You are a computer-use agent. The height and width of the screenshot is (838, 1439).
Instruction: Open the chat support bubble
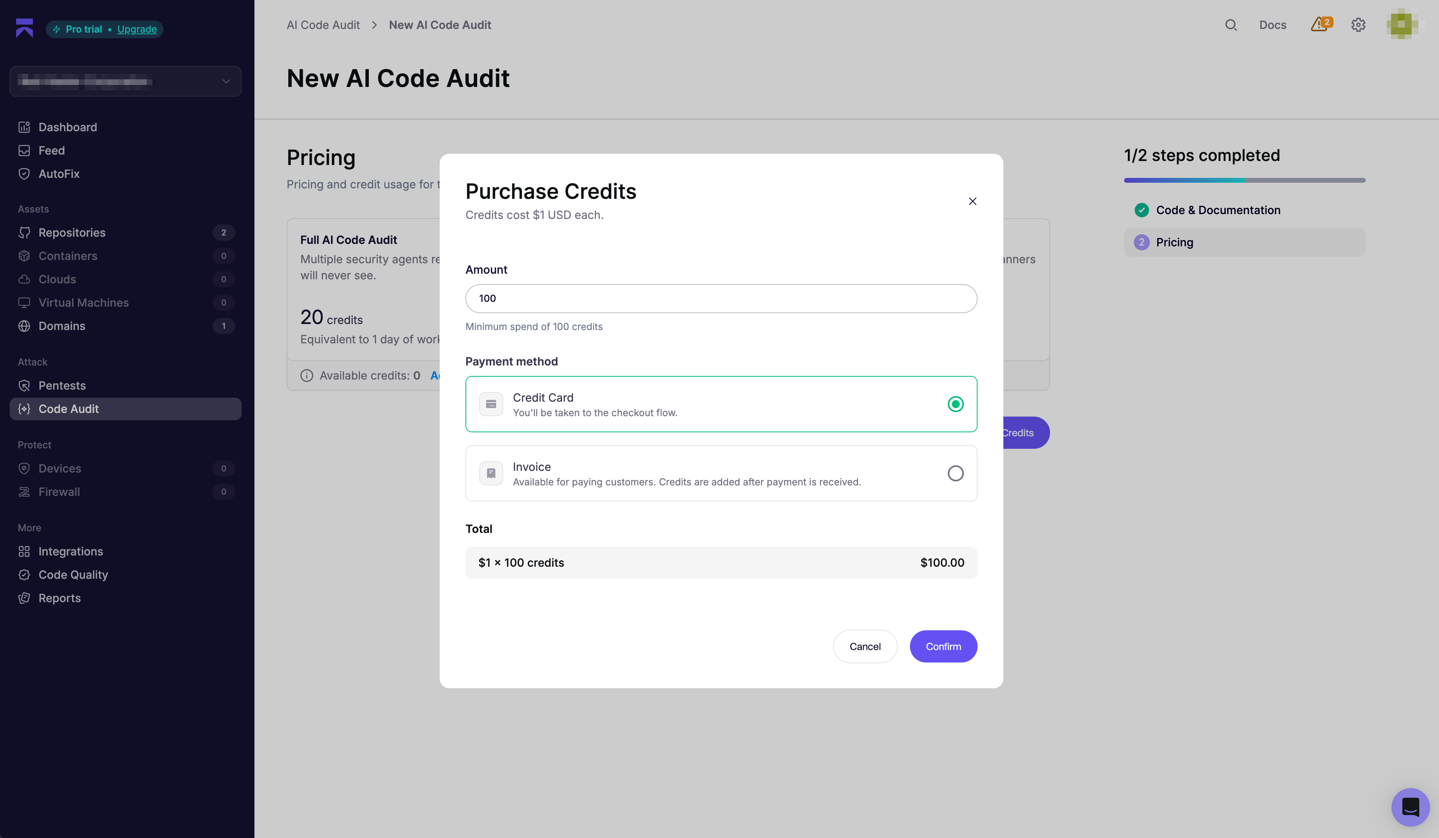(1410, 807)
